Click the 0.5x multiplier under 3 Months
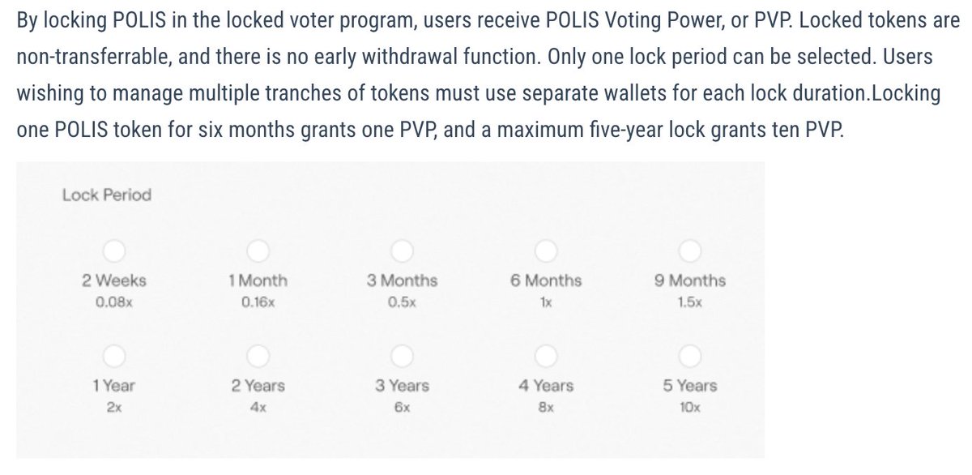The height and width of the screenshot is (475, 972). pyautogui.click(x=402, y=303)
